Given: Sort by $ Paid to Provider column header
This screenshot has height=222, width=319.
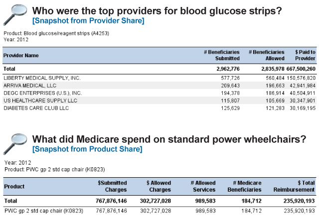Looking at the screenshot, I should pyautogui.click(x=305, y=55).
